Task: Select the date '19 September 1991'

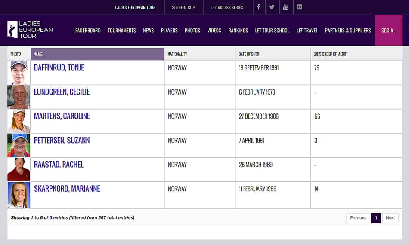Action: pyautogui.click(x=259, y=68)
